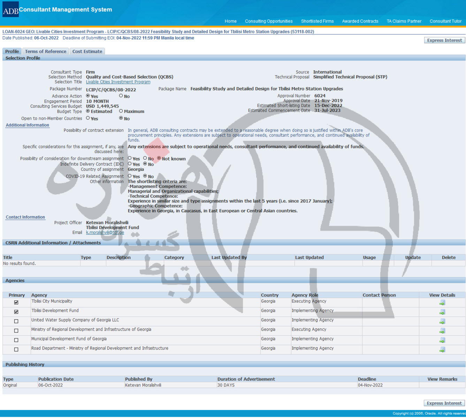
Task: View details for Tbilisi City Municipality
Action: tap(442, 303)
